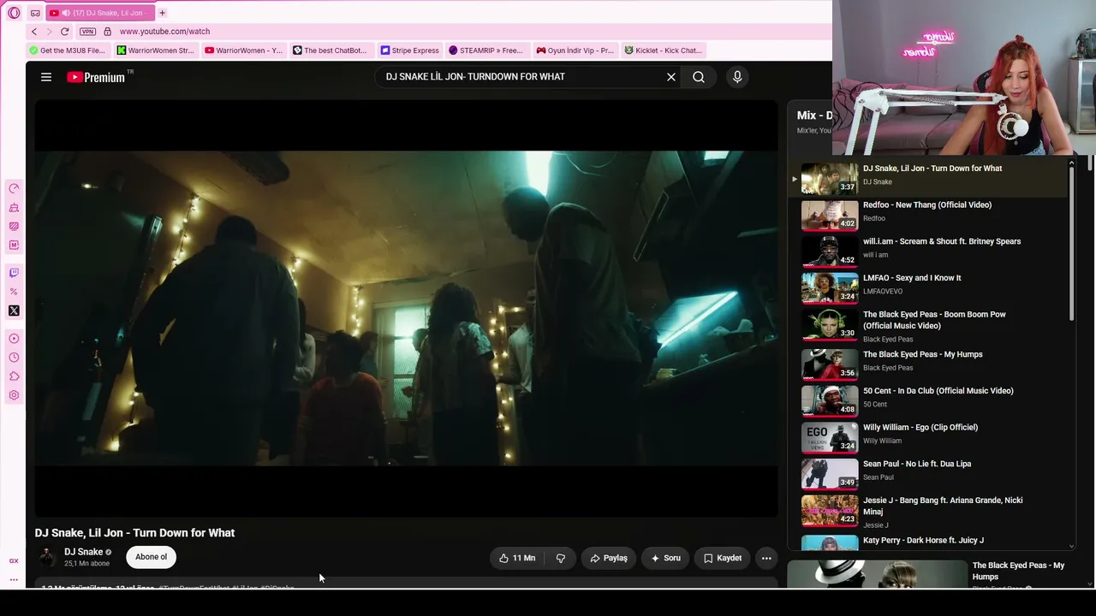This screenshot has width=1096, height=616.
Task: Save the video with Kaydet
Action: (723, 558)
